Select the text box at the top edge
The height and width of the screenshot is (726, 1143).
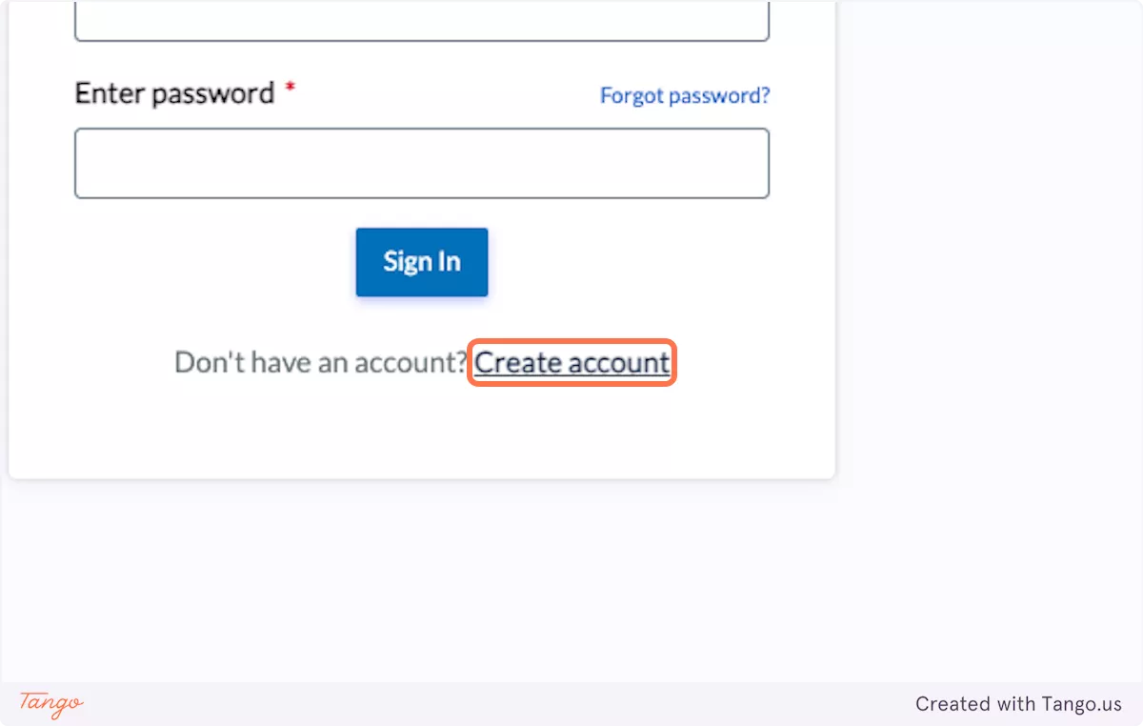point(422,21)
